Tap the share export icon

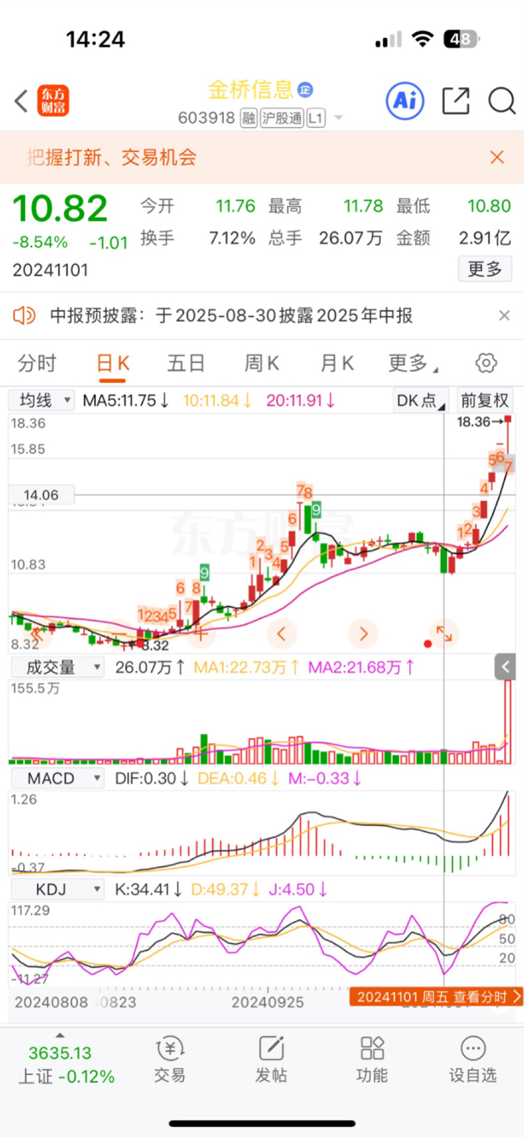[x=456, y=101]
